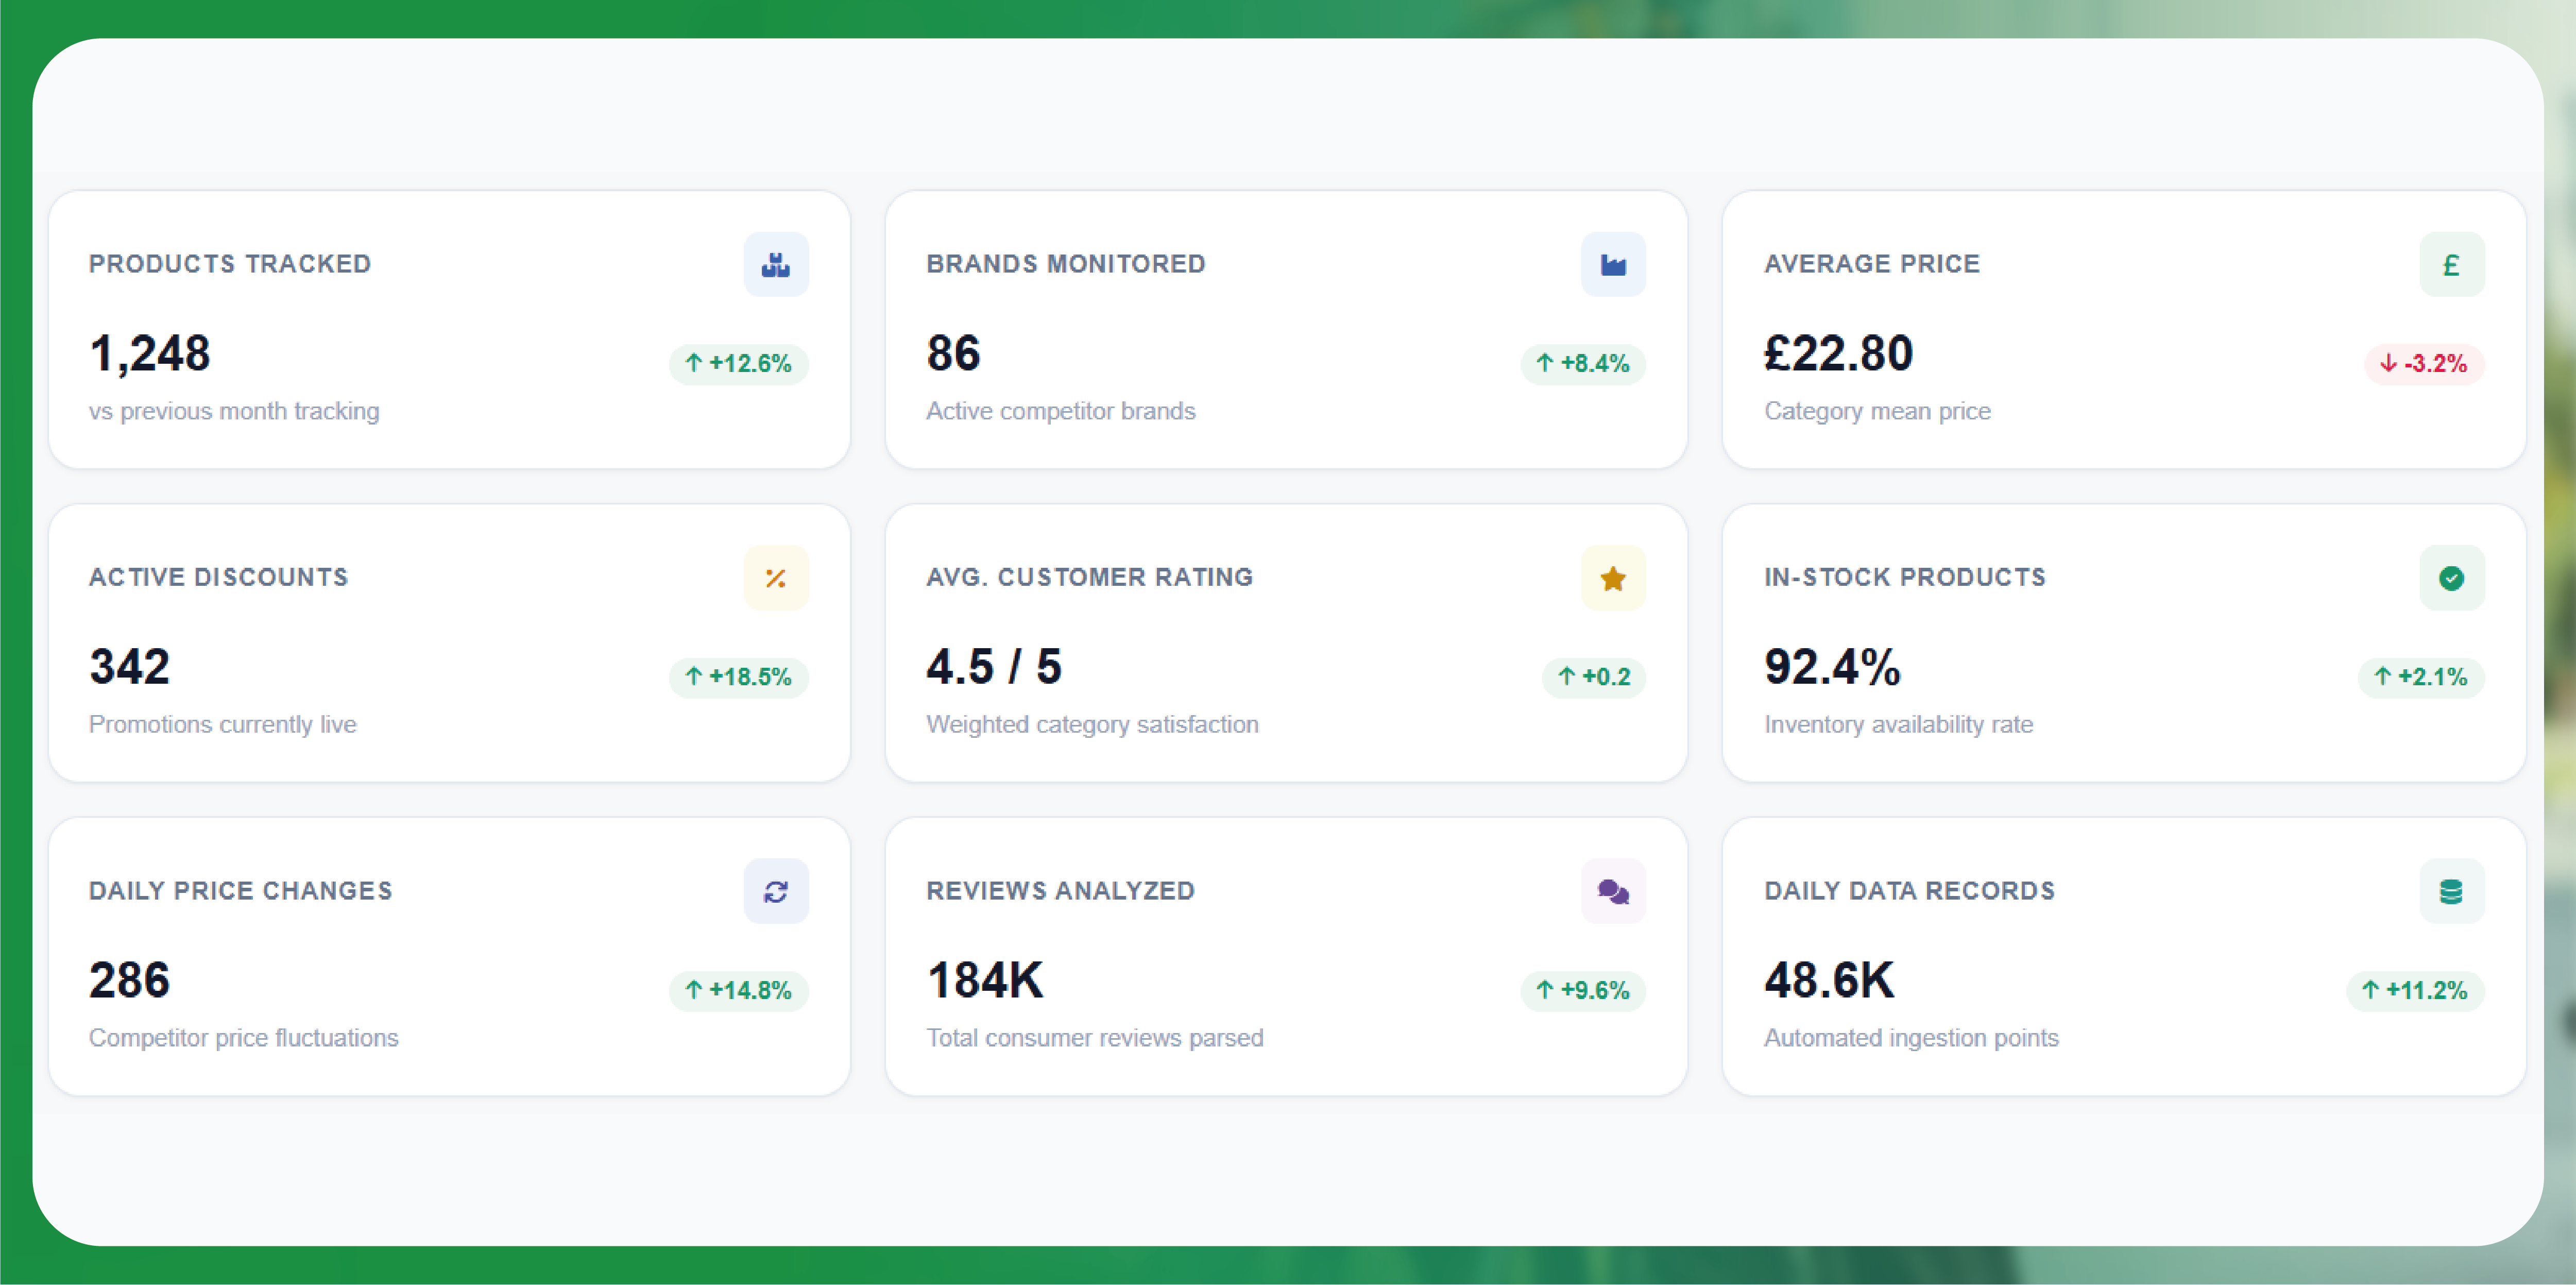Select the 1,248 products tracked value
Image resolution: width=2576 pixels, height=1285 pixels.
click(150, 353)
